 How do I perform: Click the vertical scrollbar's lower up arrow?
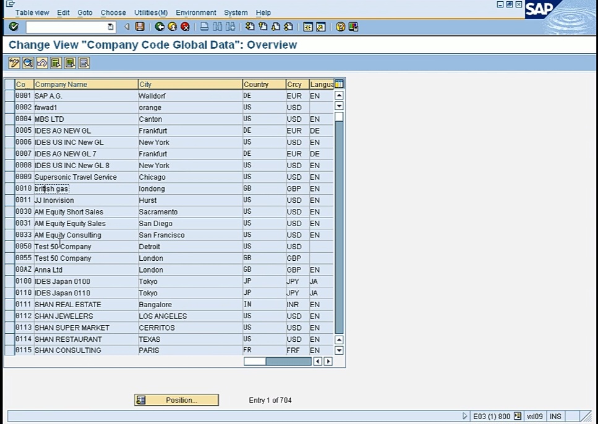pos(339,340)
